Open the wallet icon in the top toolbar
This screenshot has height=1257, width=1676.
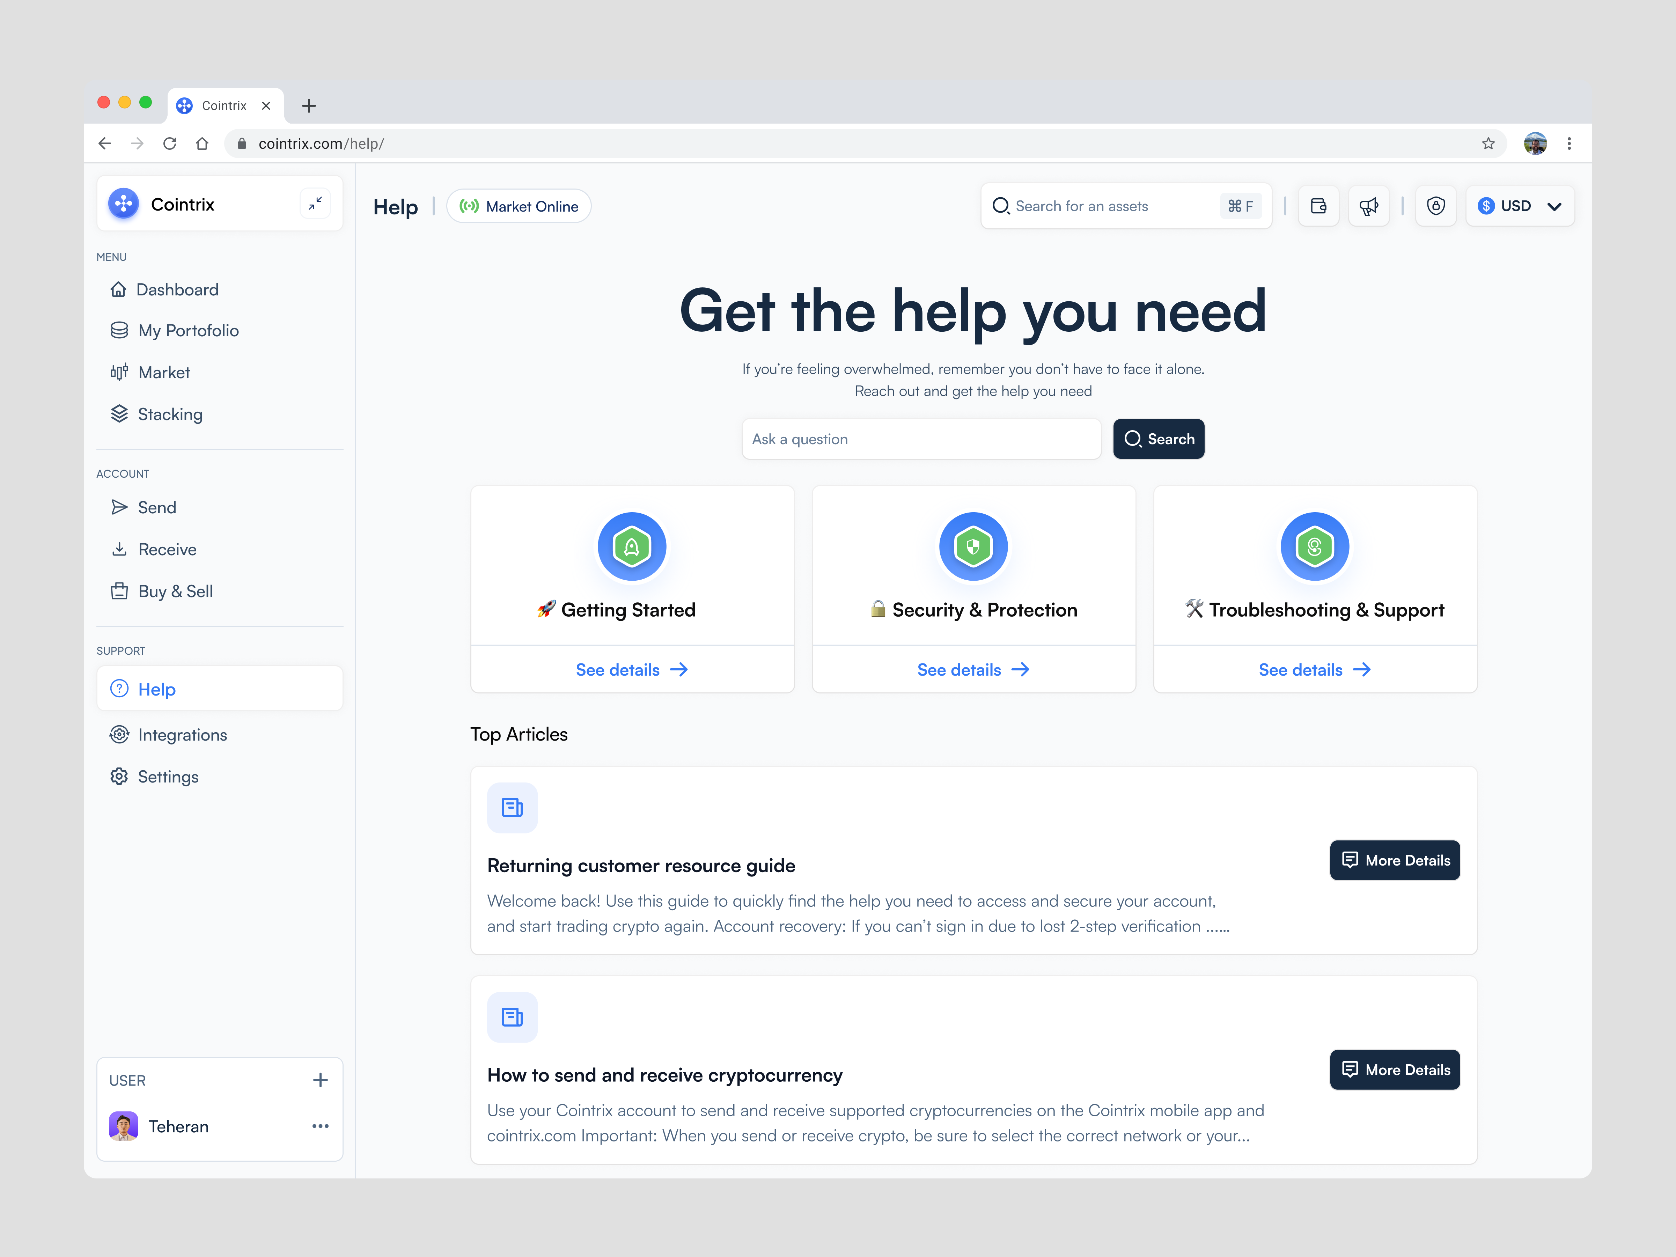(x=1318, y=205)
